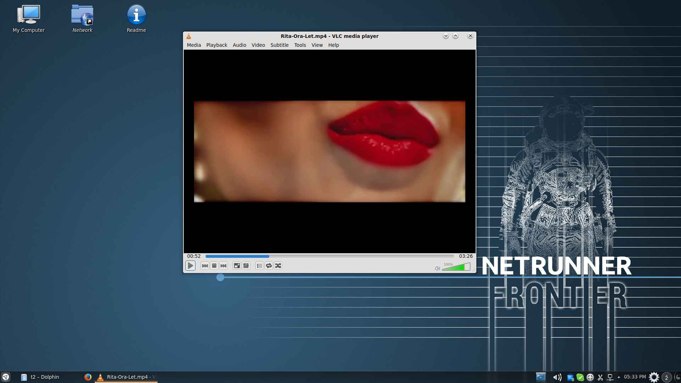This screenshot has width=681, height=383.
Task: Close the VLC media player window
Action: 470,36
